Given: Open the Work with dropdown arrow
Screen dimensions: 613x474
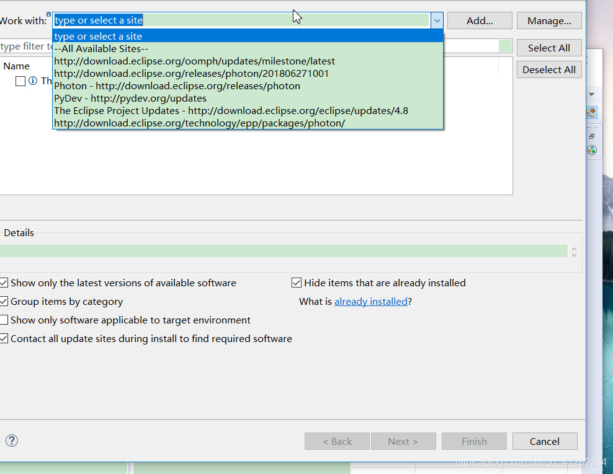Looking at the screenshot, I should coord(437,20).
